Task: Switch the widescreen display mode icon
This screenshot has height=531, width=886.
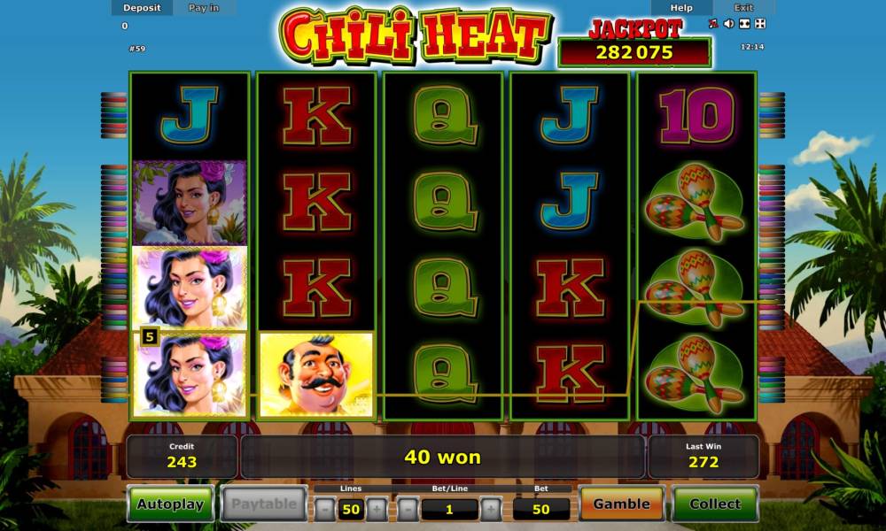Action: pyautogui.click(x=744, y=23)
